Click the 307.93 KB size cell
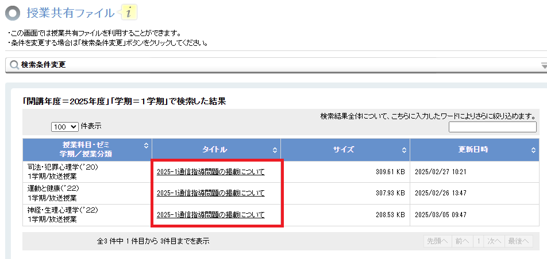This screenshot has height=259, width=547. click(345, 193)
